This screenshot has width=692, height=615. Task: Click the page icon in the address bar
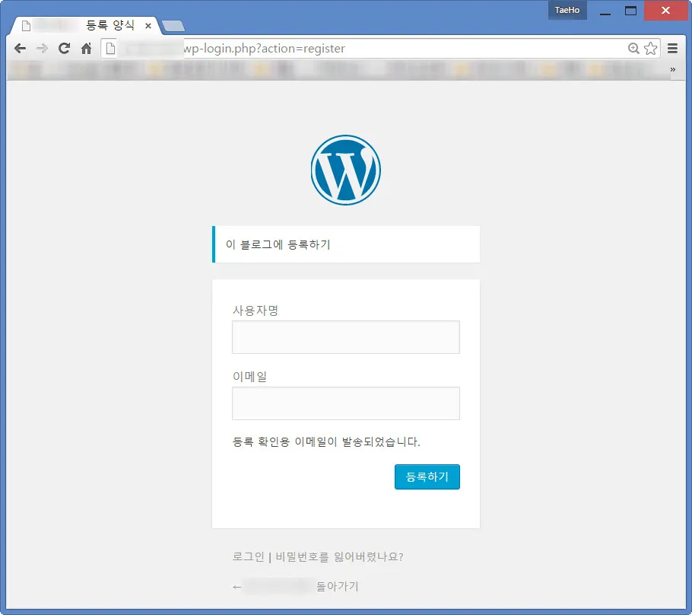pyautogui.click(x=111, y=48)
